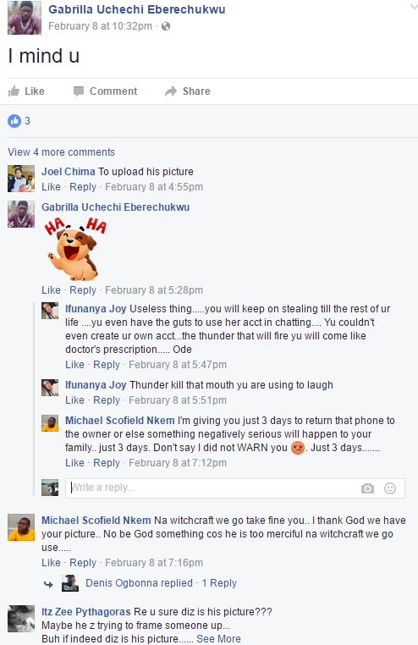Attach photo using camera icon in reply box
Screen dimensions: 418x645
(367, 488)
